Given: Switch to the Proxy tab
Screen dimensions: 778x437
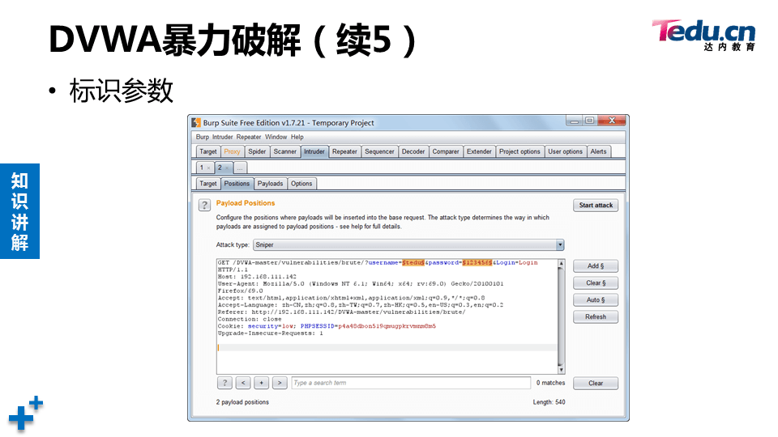Looking at the screenshot, I should [232, 151].
